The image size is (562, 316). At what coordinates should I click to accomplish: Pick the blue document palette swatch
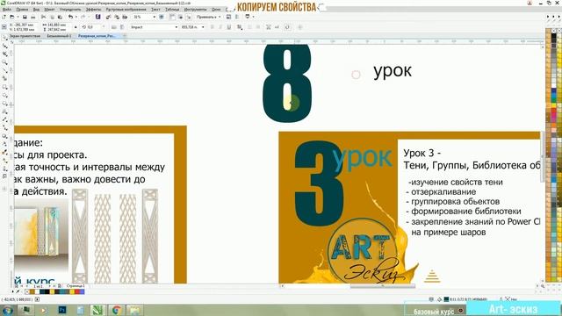coord(83,292)
